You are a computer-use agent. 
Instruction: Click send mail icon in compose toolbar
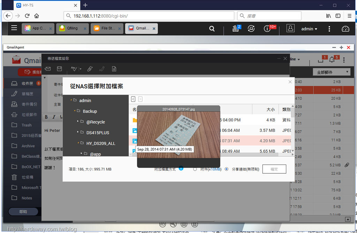point(47,69)
